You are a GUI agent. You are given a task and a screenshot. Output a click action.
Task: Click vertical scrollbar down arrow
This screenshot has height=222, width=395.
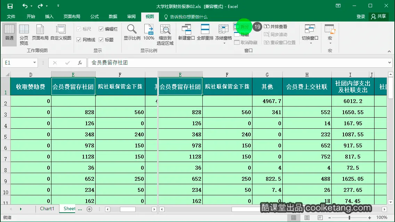390,202
